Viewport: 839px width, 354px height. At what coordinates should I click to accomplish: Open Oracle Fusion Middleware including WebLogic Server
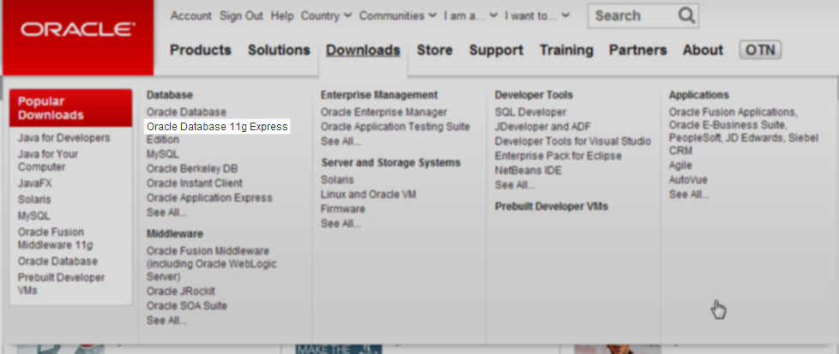pos(211,264)
